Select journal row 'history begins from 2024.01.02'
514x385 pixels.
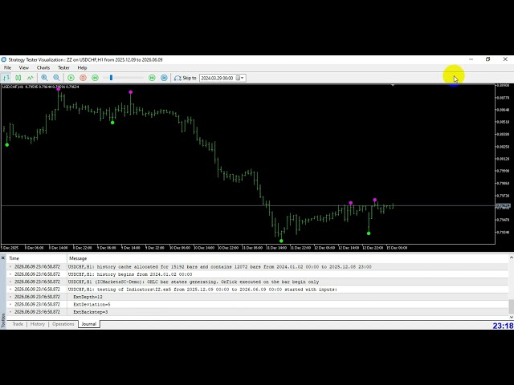click(x=258, y=274)
